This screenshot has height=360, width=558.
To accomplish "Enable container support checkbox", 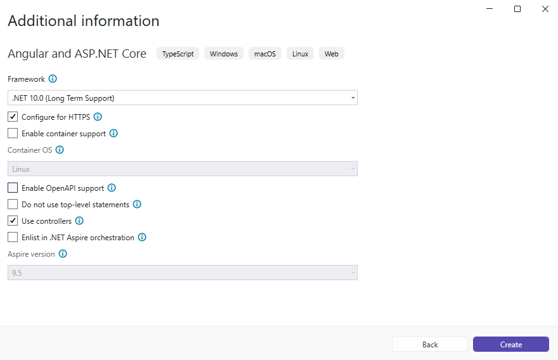I will tap(13, 134).
